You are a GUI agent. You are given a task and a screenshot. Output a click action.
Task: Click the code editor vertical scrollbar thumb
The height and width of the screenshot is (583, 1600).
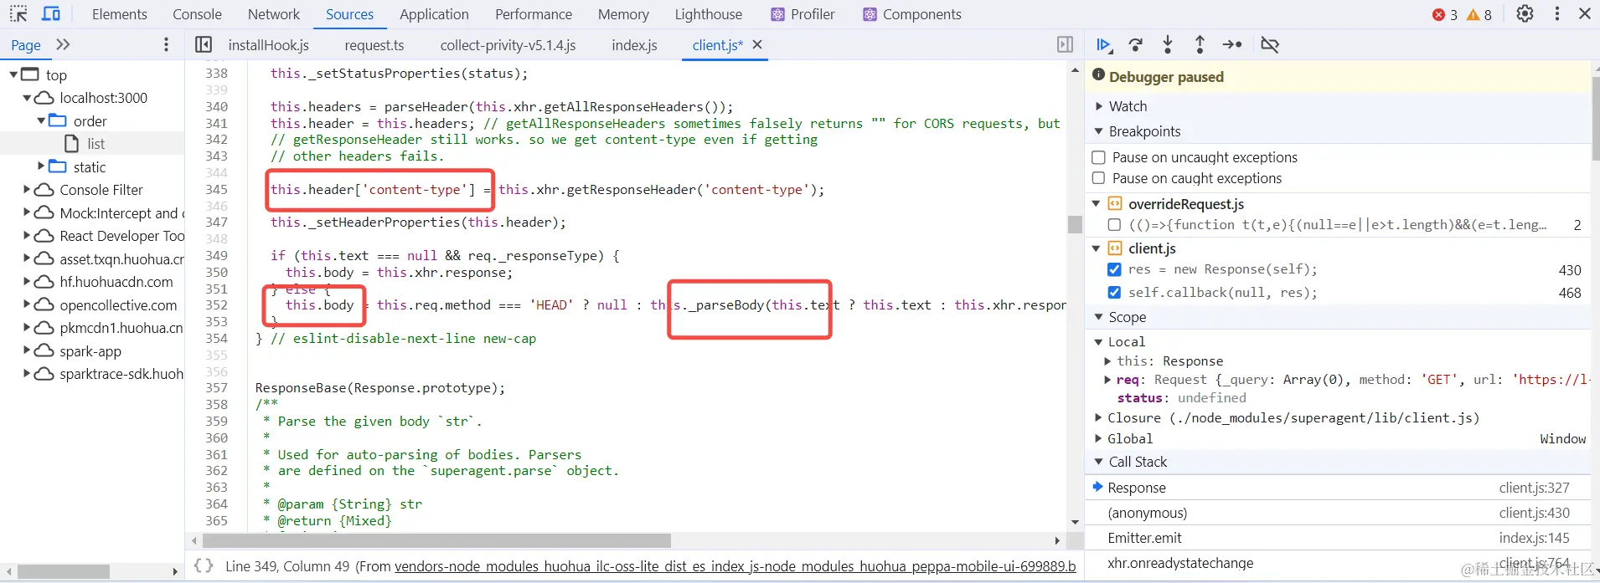pos(1075,224)
